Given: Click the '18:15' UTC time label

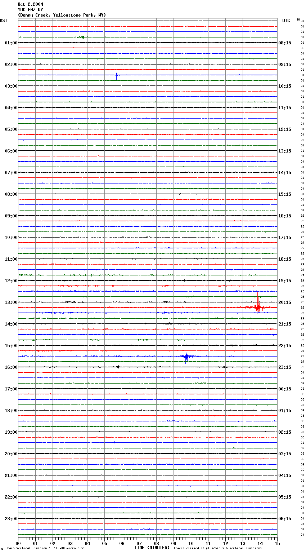Looking at the screenshot, I should pyautogui.click(x=285, y=259).
